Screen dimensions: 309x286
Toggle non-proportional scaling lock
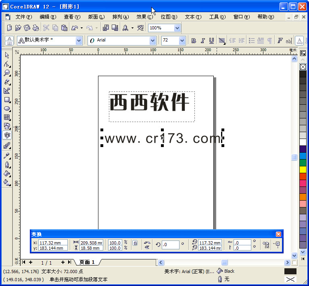pos(135,243)
